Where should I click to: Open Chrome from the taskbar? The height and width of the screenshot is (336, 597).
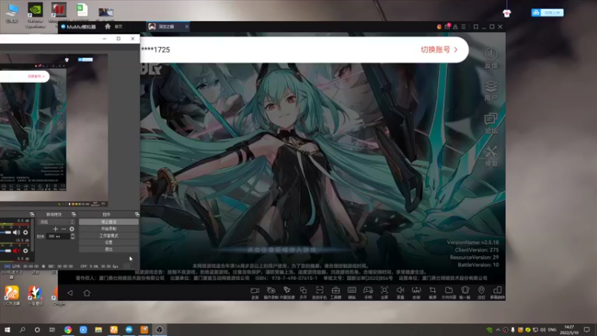68,329
